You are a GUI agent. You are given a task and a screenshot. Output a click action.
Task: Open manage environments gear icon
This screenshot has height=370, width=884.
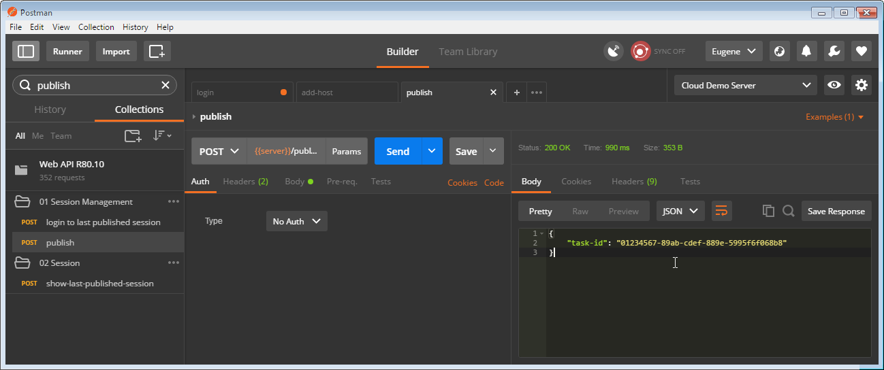(862, 85)
